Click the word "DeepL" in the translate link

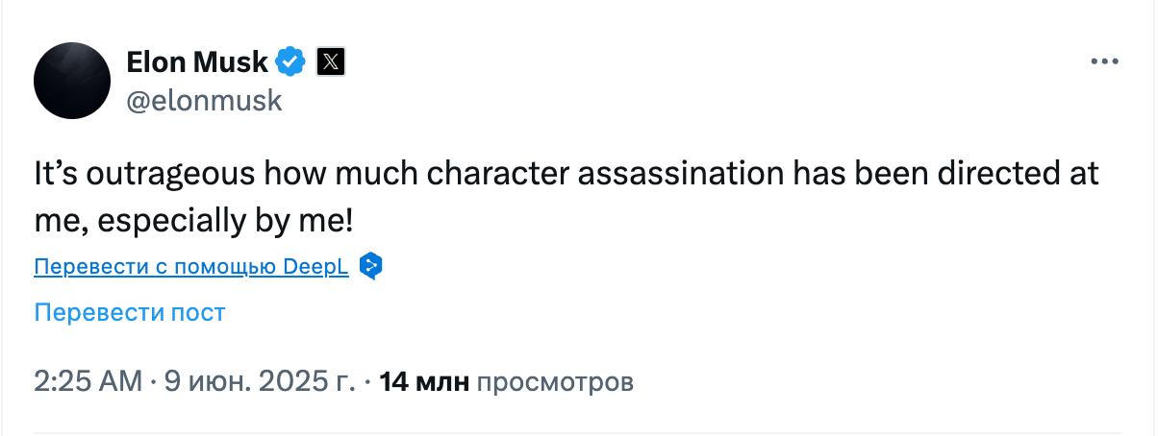(316, 266)
